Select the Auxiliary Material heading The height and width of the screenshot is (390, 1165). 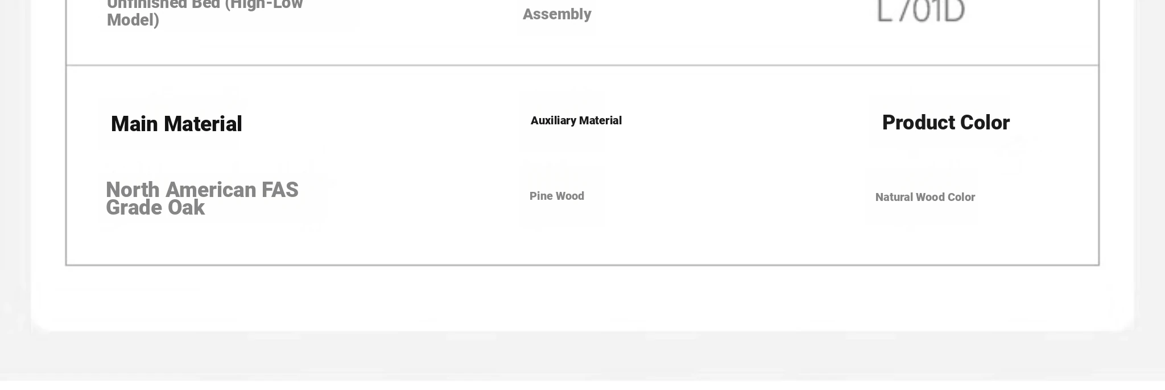pos(576,120)
